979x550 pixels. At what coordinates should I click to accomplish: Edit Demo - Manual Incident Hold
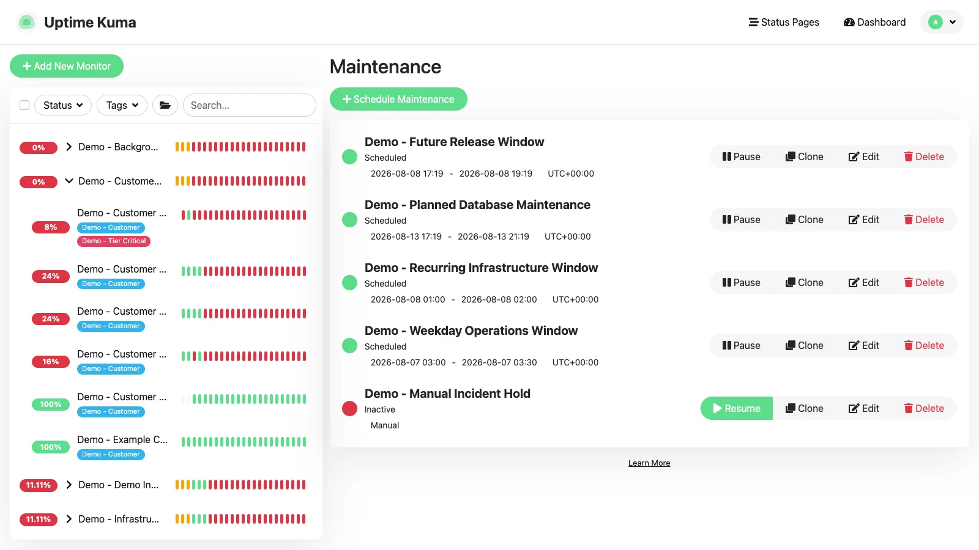click(863, 408)
